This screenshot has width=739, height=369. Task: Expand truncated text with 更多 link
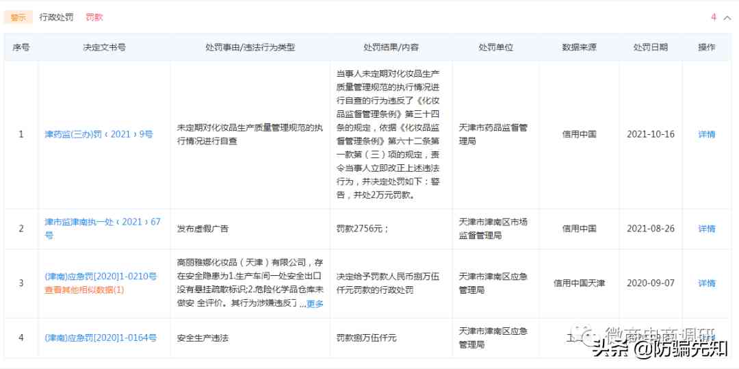(315, 304)
